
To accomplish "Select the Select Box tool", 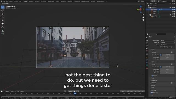I will click(2, 7).
